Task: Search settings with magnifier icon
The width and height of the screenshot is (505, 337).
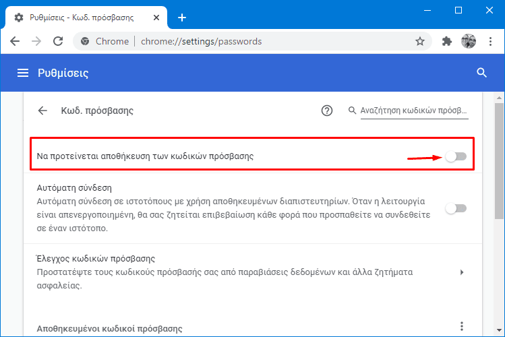Action: tap(481, 73)
